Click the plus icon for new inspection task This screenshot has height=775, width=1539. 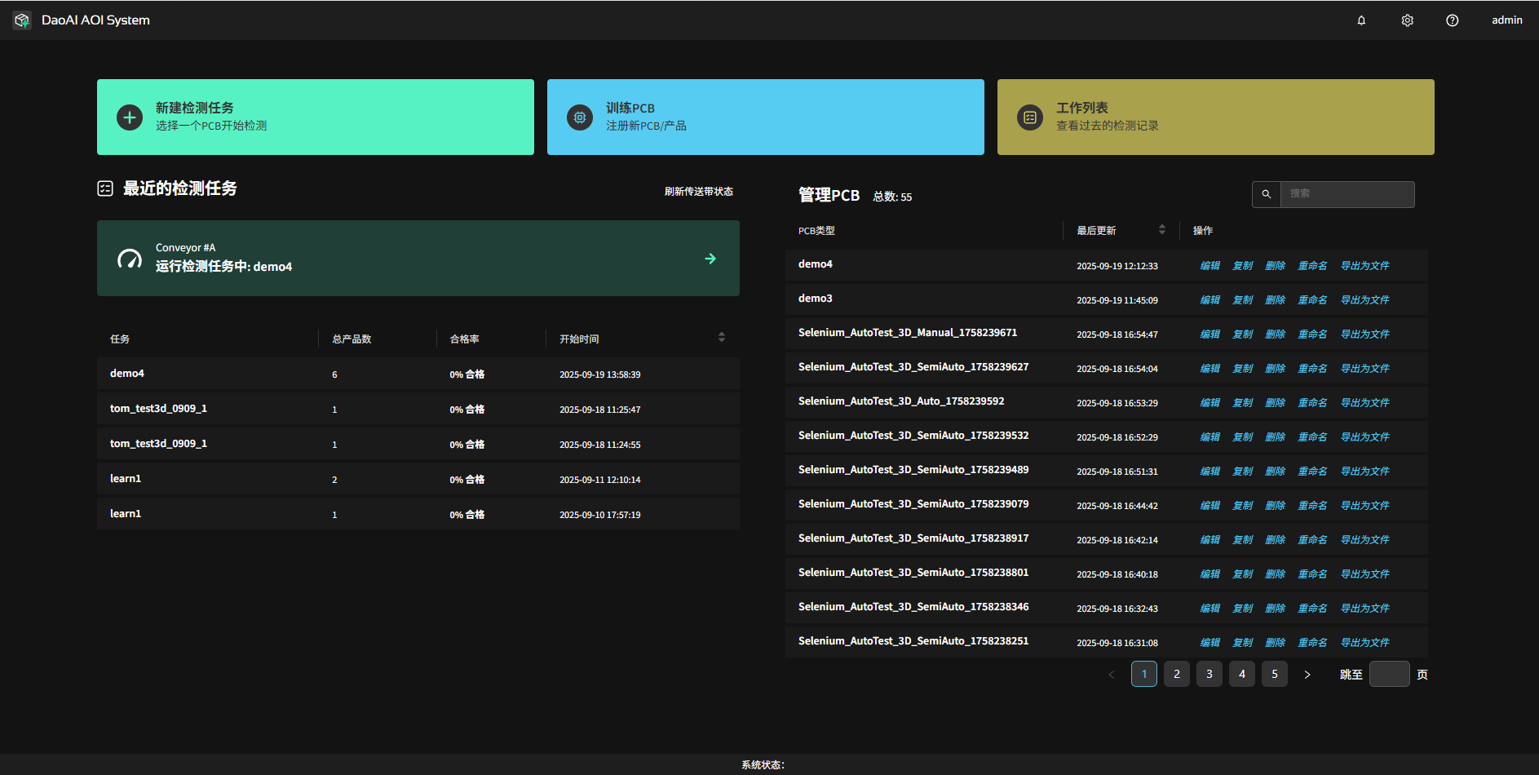[129, 117]
